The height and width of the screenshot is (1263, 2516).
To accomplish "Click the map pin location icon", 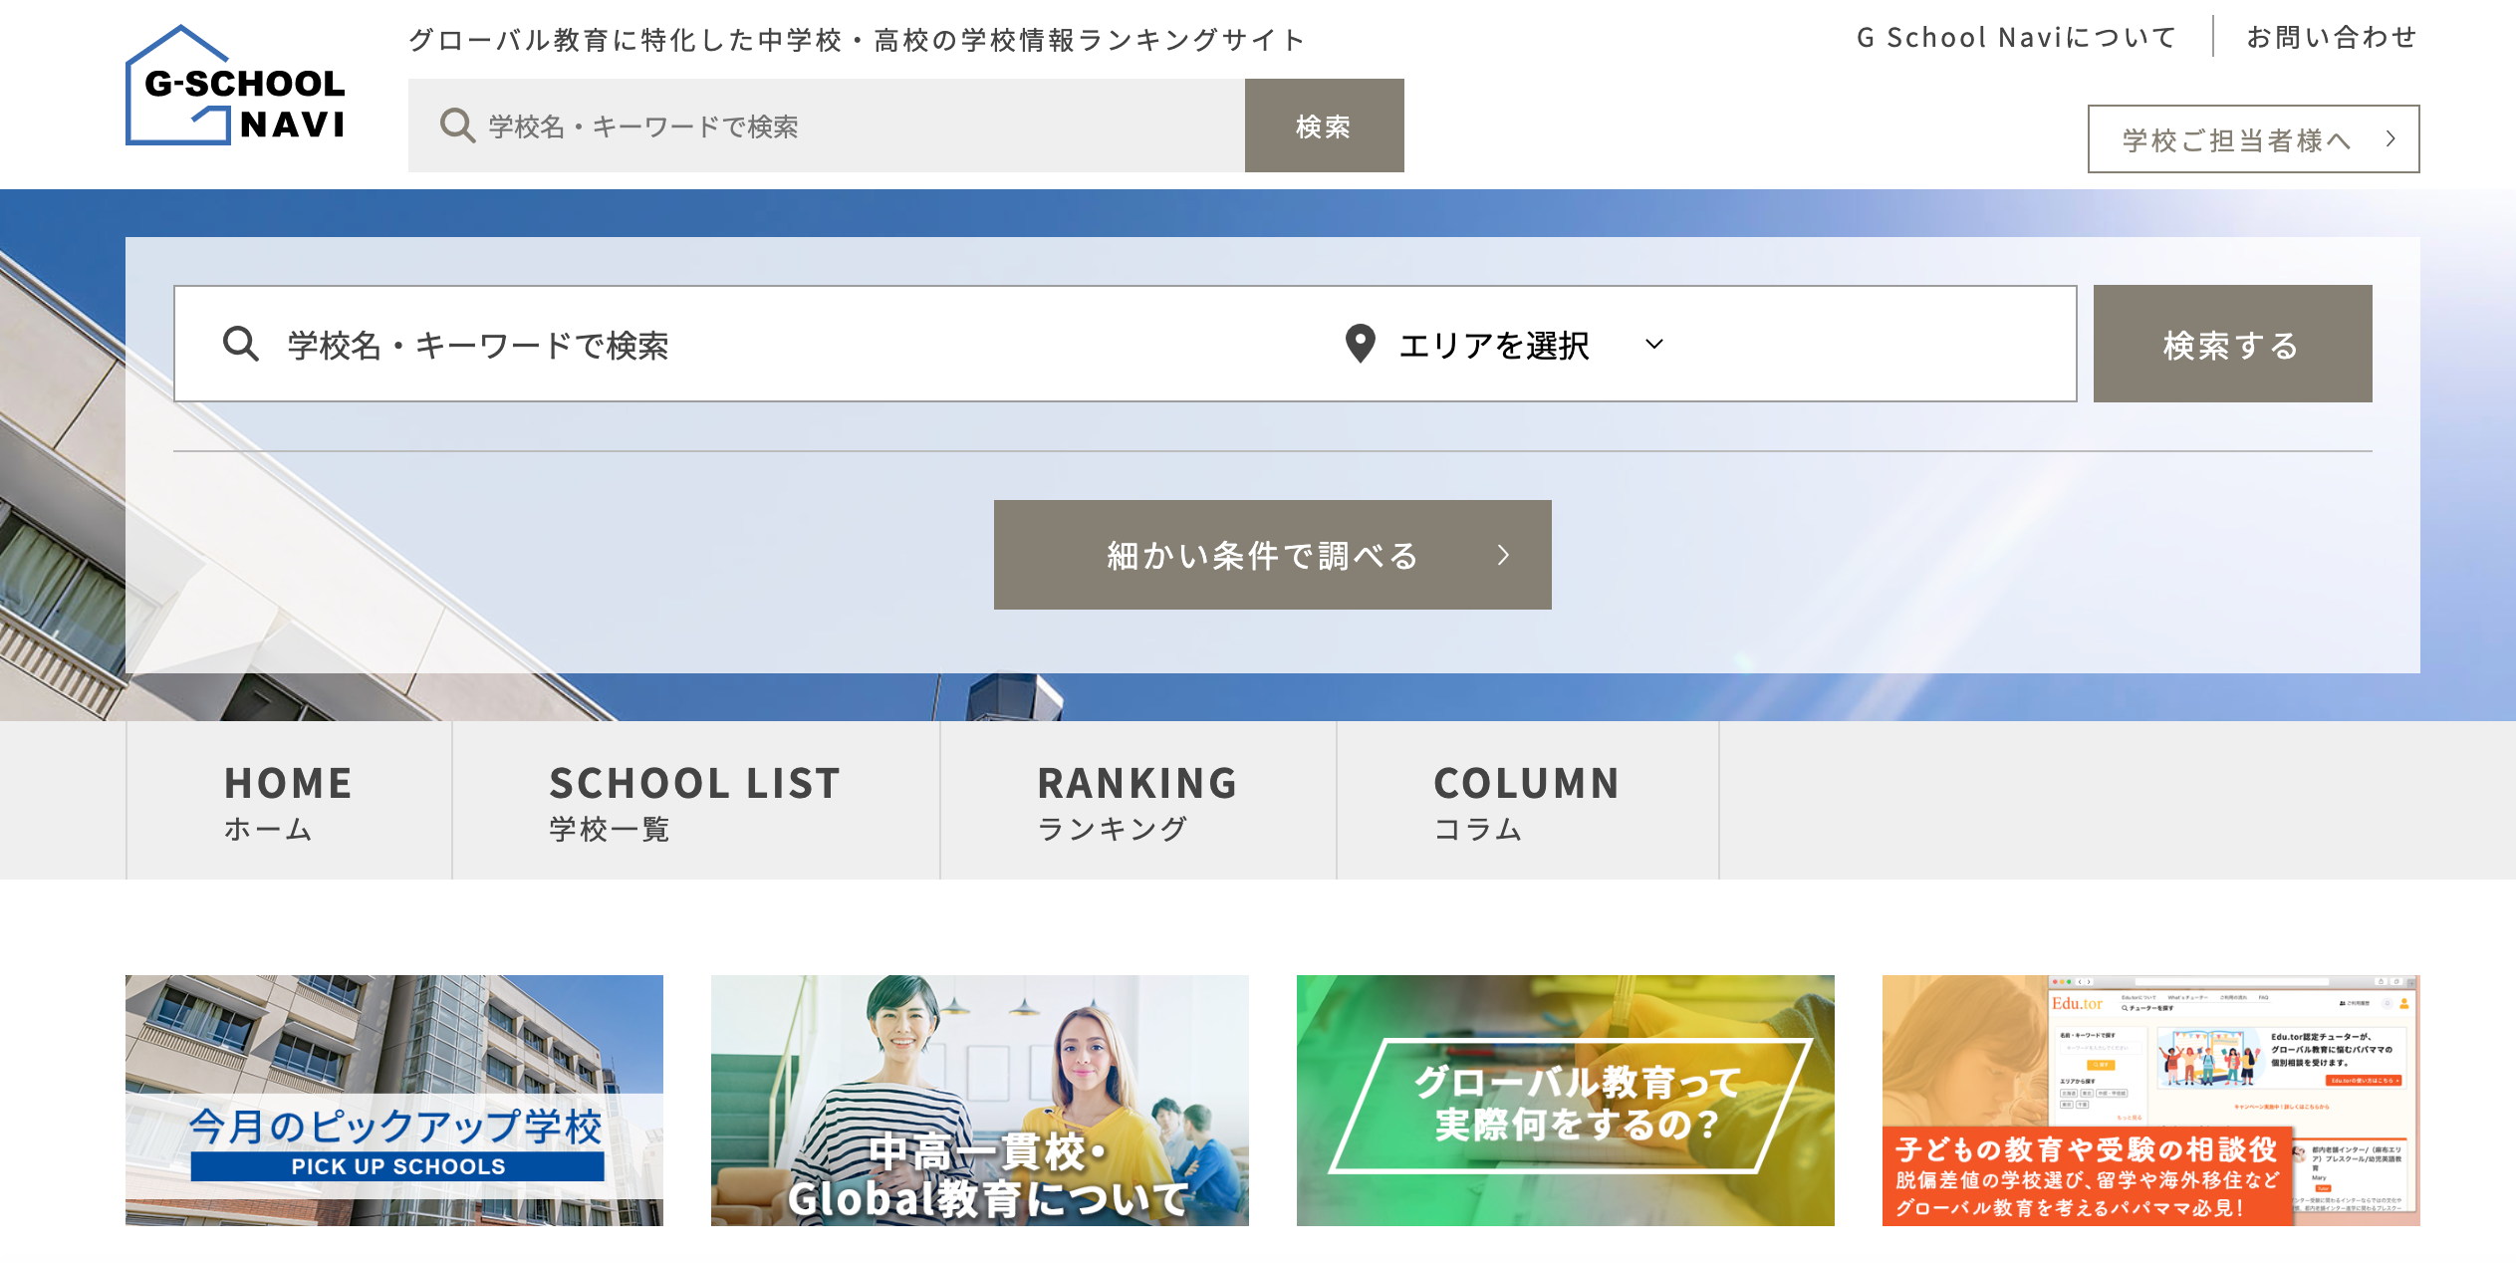I will pos(1360,344).
